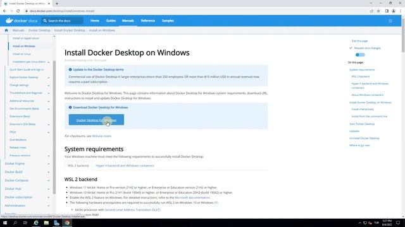405x227 pixels.
Task: Click Edit this page link
Action: 359,41
